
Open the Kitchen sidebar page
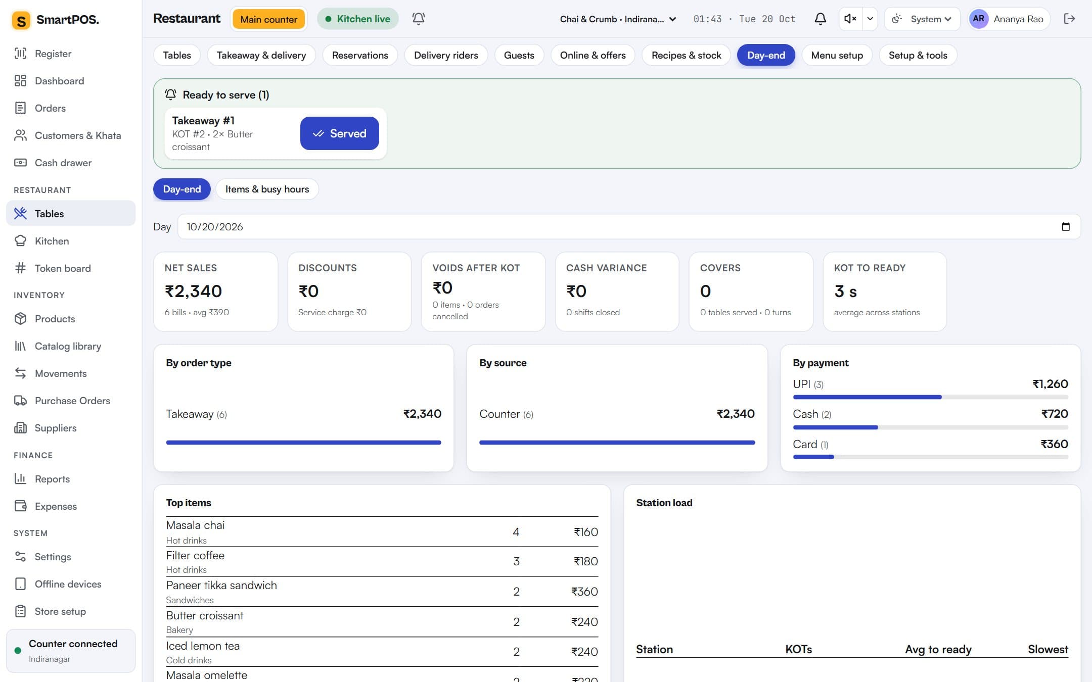click(71, 241)
